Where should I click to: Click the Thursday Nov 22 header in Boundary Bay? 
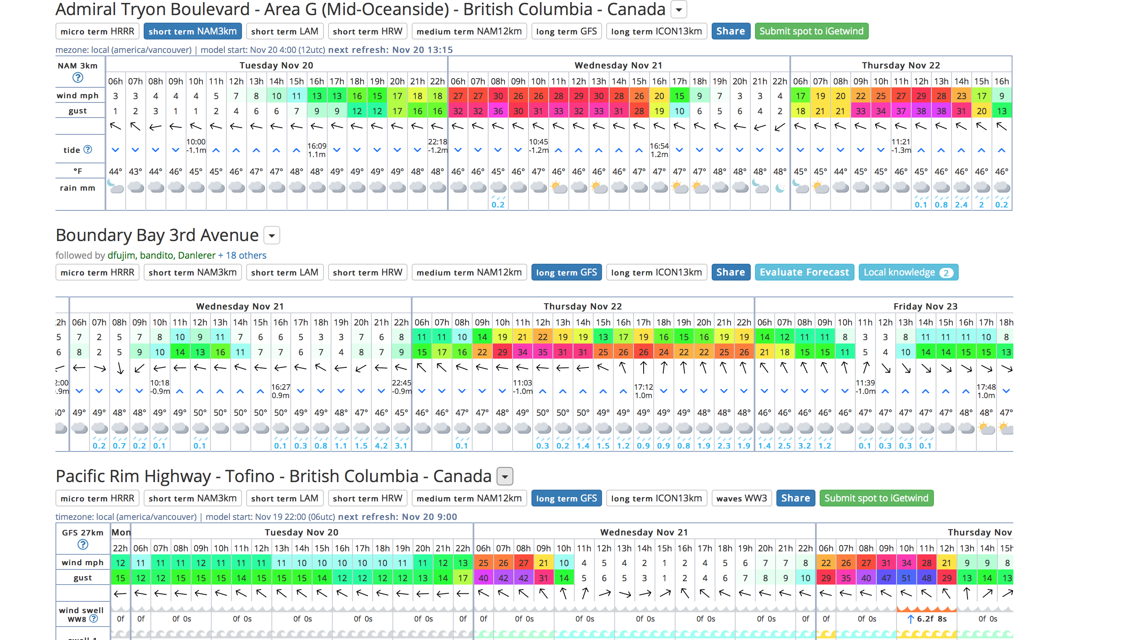[x=583, y=306]
